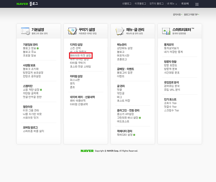Viewport: 216px width, 182px height.
Task: Click the 키요미 username in the header
Action: pyautogui.click(x=185, y=4)
